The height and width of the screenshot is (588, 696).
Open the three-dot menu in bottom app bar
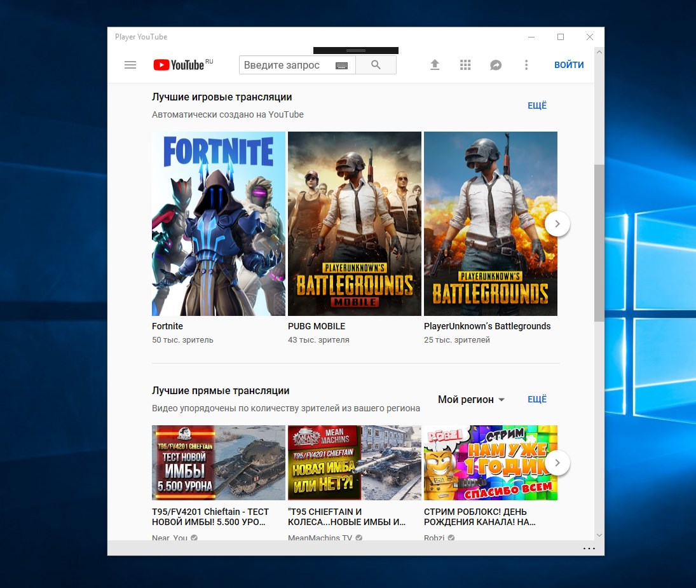point(589,549)
